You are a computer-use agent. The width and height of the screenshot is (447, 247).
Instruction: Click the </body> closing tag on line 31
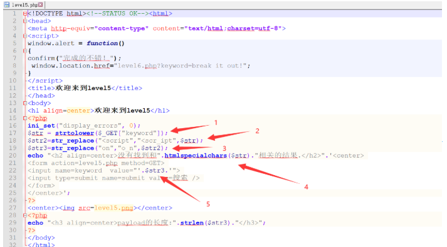41,238
